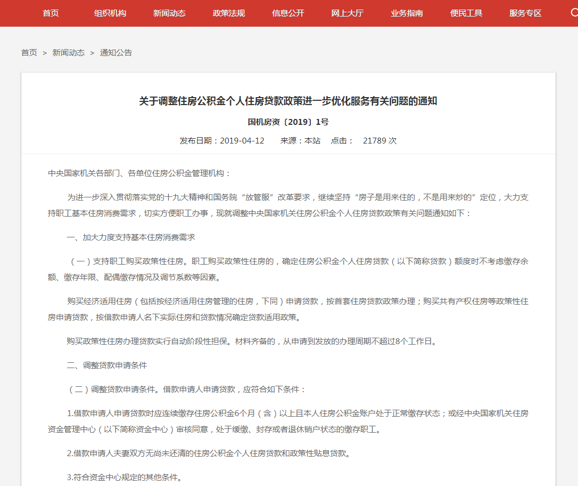Go to 首页 in the top navigation
Screen dimensions: 578x486
coord(51,13)
